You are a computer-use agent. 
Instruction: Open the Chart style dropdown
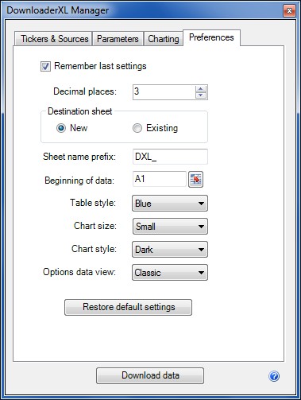click(170, 250)
